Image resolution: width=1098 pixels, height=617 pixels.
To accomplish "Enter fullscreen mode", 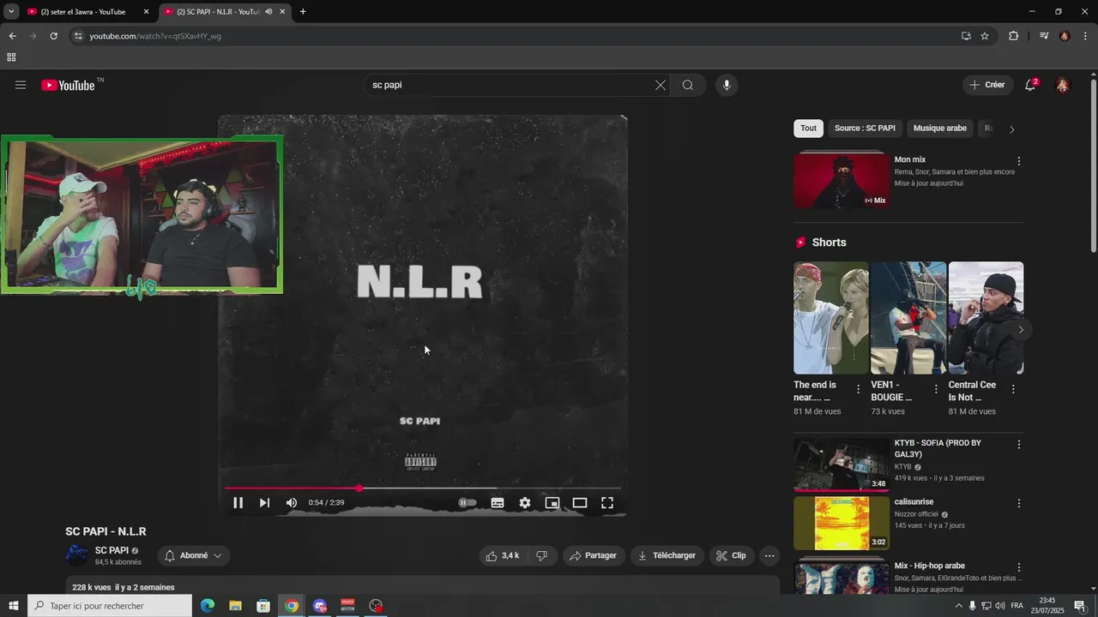I will [x=607, y=503].
